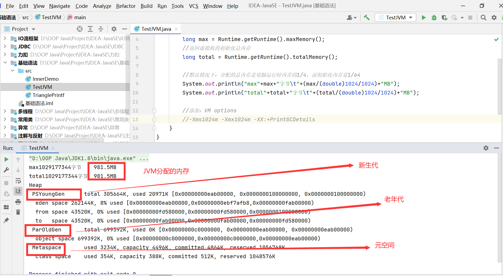Pin the Run tab icon

(6, 220)
